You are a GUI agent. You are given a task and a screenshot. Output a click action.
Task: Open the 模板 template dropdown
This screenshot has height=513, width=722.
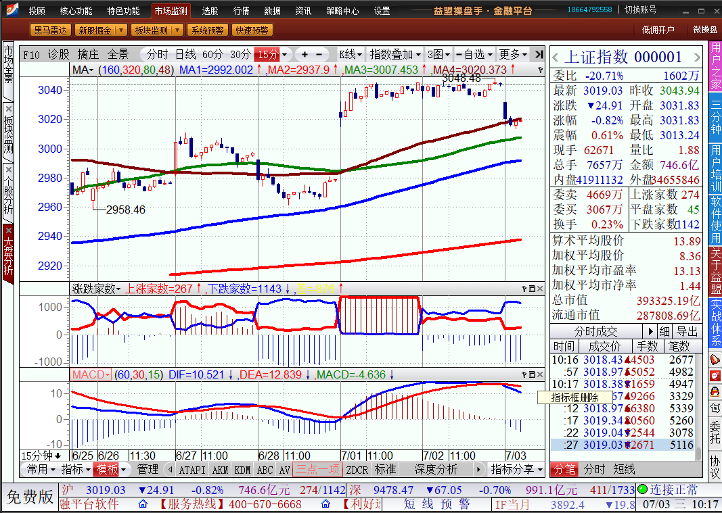pos(111,469)
